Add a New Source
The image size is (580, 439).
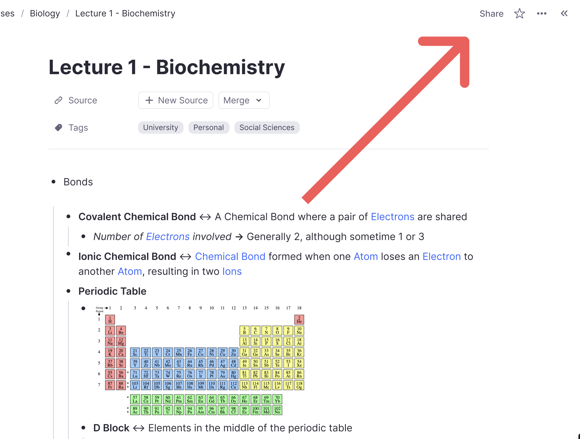[x=175, y=100]
